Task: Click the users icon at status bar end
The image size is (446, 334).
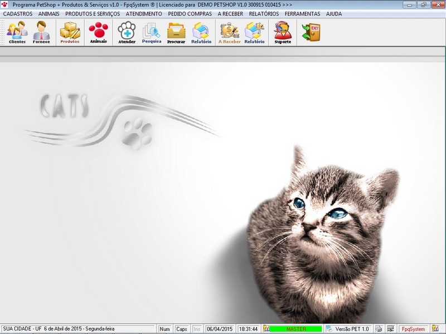Action: tap(435, 328)
